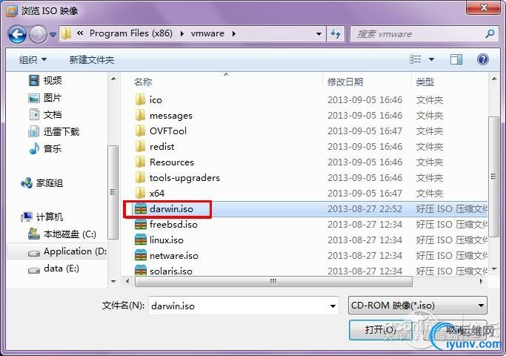The image size is (506, 356).
Task: Select 家庭组 in the navigation pane
Action: click(41, 183)
